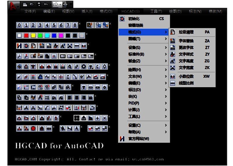Open the dropdown arrow beside the Redo icon

click(60, 5)
